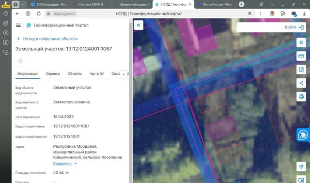This screenshot has width=310, height=183.
Task: Reload the page with the refresh icon
Action: click(39, 14)
